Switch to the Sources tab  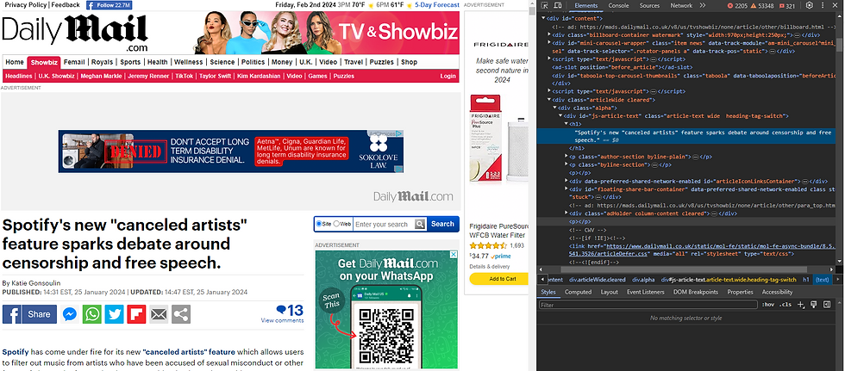[649, 5]
